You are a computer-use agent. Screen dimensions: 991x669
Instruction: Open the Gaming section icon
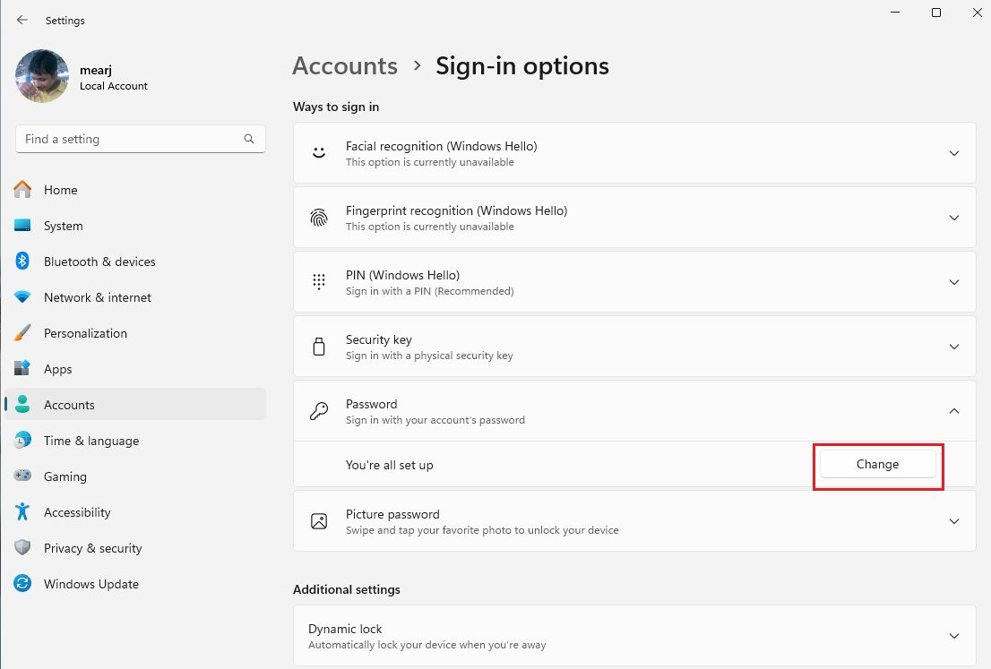22,476
